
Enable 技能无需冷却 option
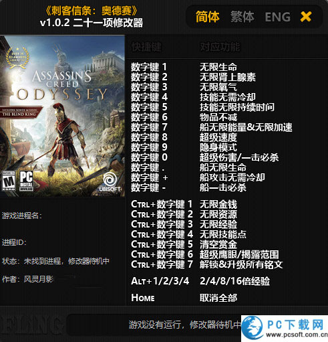228,97
